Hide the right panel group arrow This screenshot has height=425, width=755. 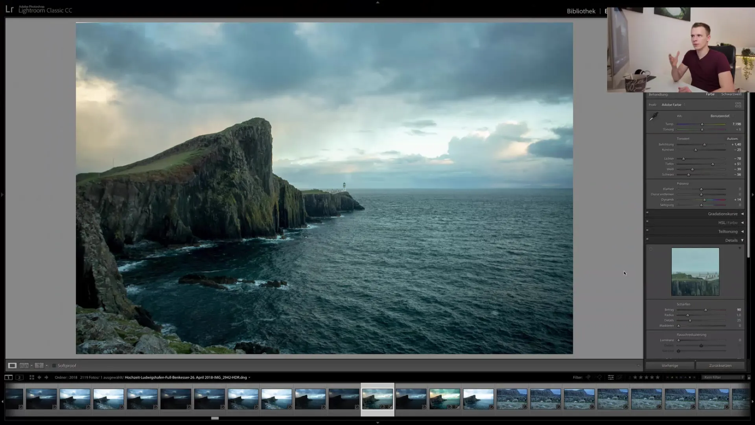pos(753,194)
